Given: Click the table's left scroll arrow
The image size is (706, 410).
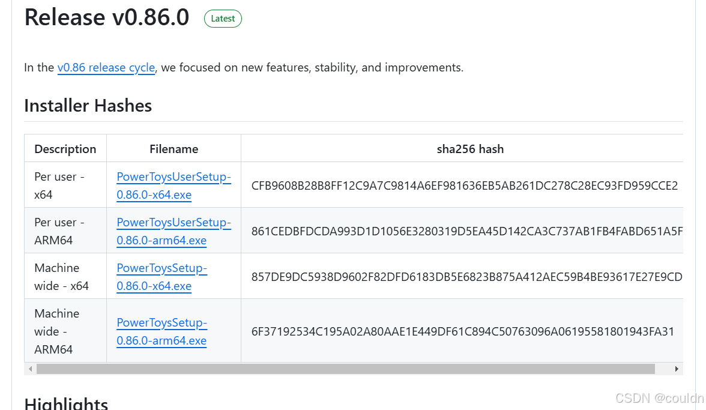Looking at the screenshot, I should pos(30,369).
